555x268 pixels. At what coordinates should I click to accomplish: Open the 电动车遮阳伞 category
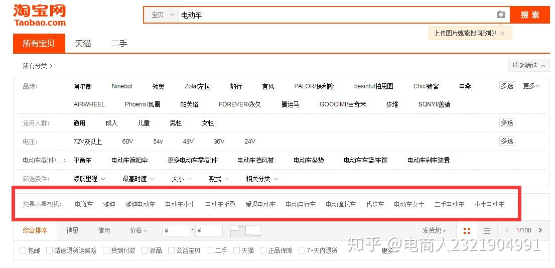click(129, 161)
